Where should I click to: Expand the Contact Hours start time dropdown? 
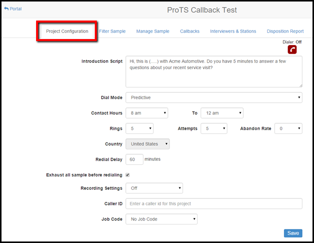pyautogui.click(x=146, y=113)
